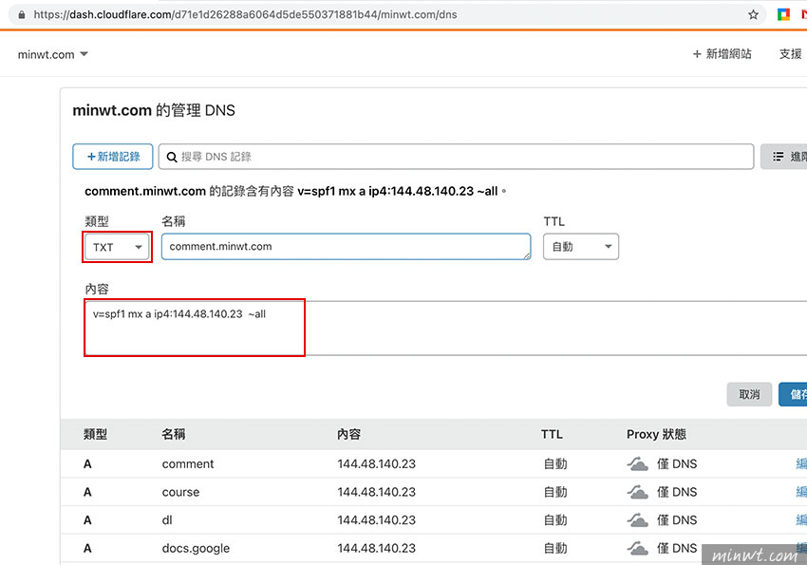Click the edit link in comment row
This screenshot has height=565, width=807.
tap(801, 464)
